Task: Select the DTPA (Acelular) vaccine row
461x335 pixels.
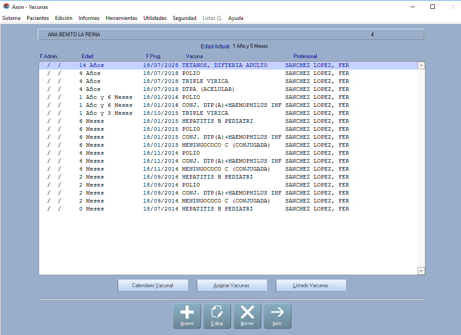Action: [208, 90]
